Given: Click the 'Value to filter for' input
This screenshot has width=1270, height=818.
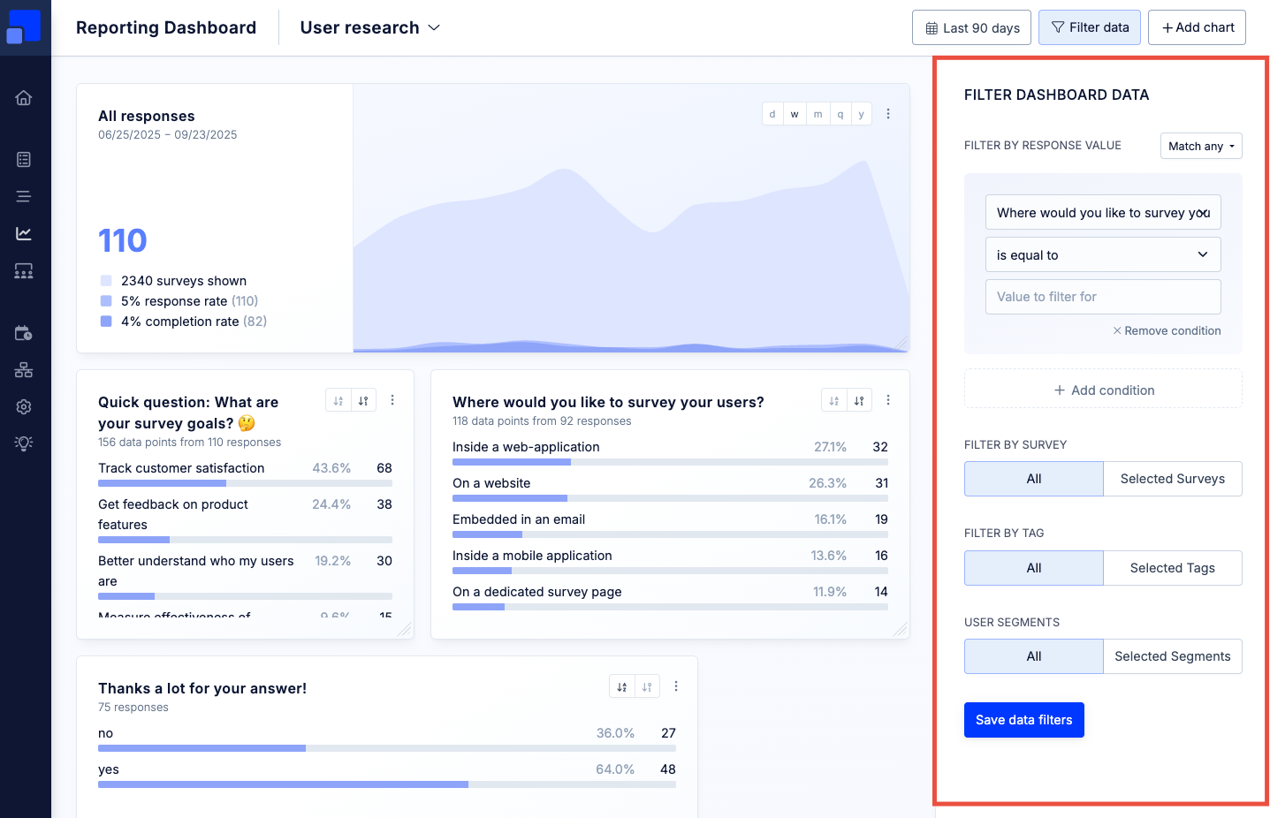Looking at the screenshot, I should [x=1102, y=297].
